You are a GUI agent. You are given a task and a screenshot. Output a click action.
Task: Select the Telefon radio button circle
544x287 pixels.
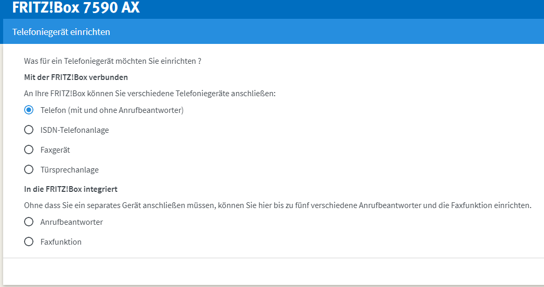tap(29, 110)
